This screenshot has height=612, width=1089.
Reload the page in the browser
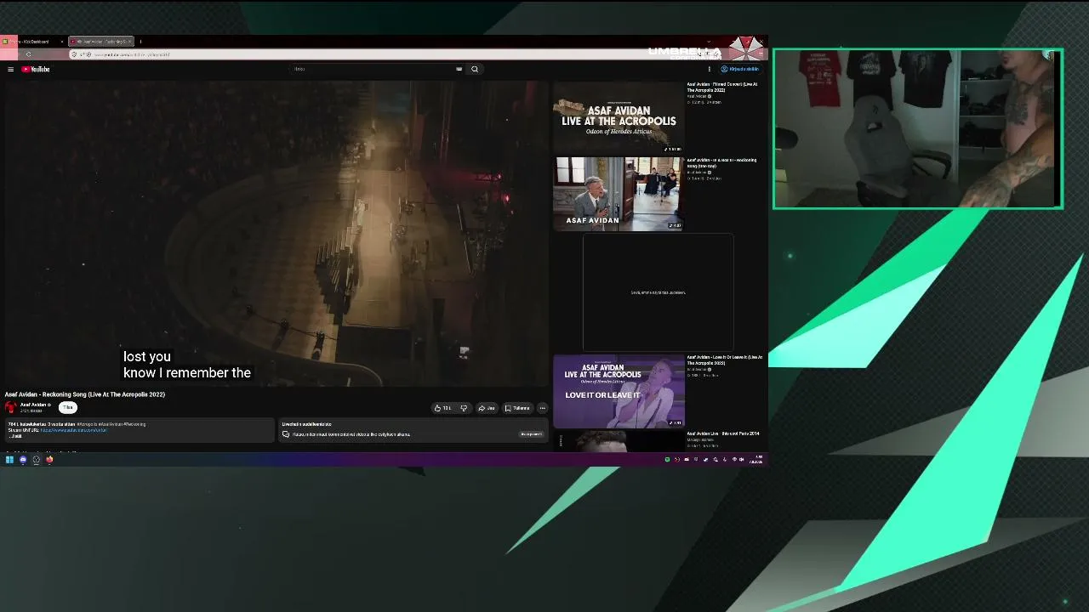(x=28, y=54)
